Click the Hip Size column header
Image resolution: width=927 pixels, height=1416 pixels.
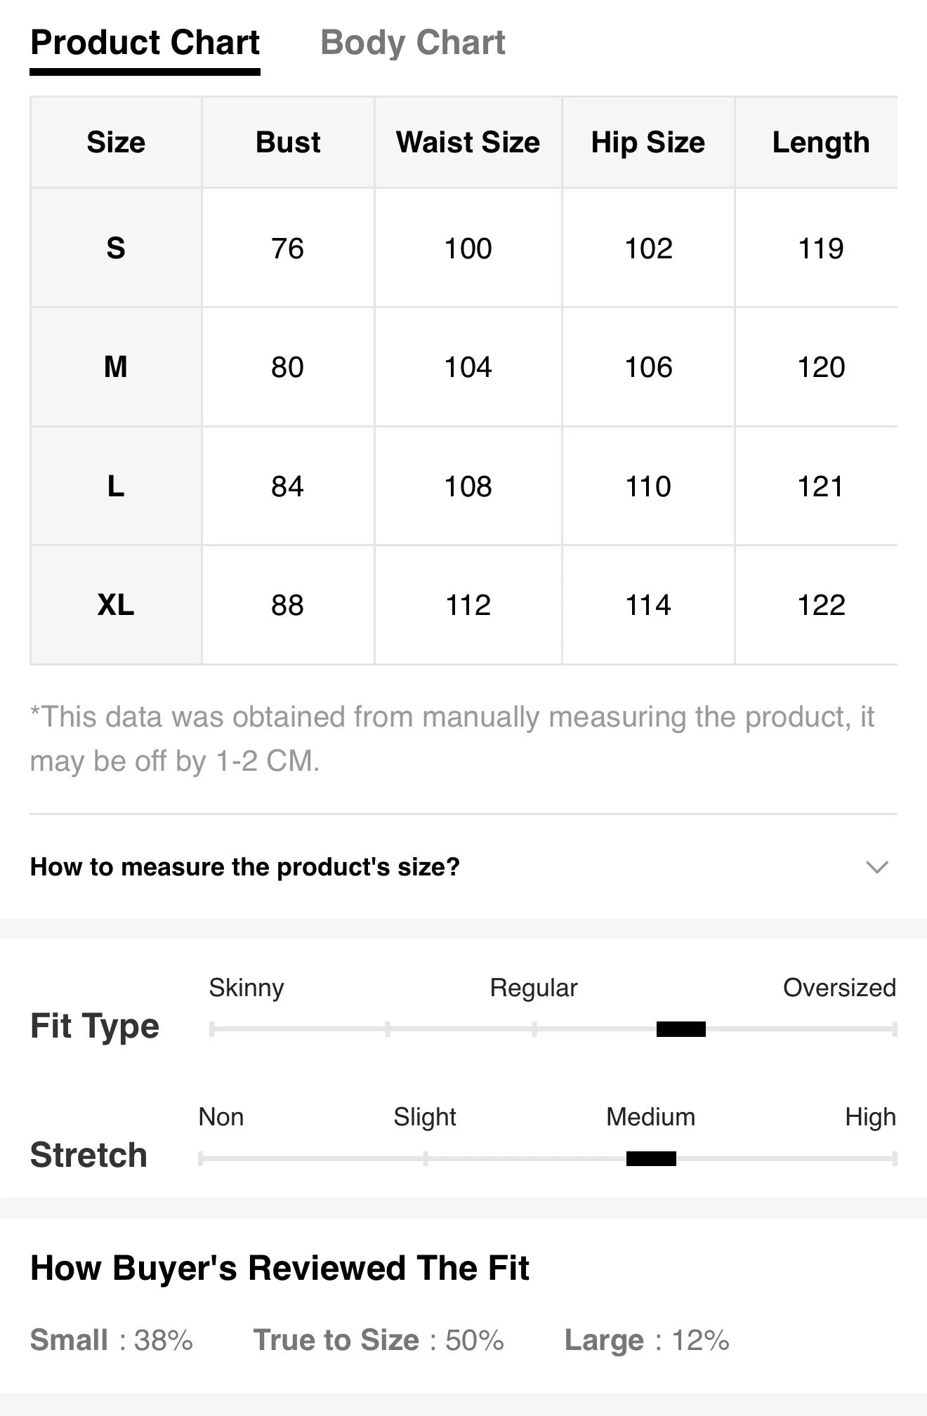647,143
